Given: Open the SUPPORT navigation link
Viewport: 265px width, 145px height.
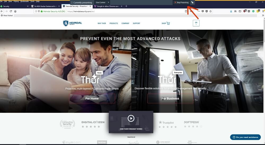Looking at the screenshot, I should pos(136,24).
